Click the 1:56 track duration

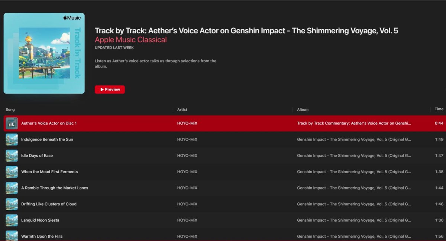coord(439,236)
